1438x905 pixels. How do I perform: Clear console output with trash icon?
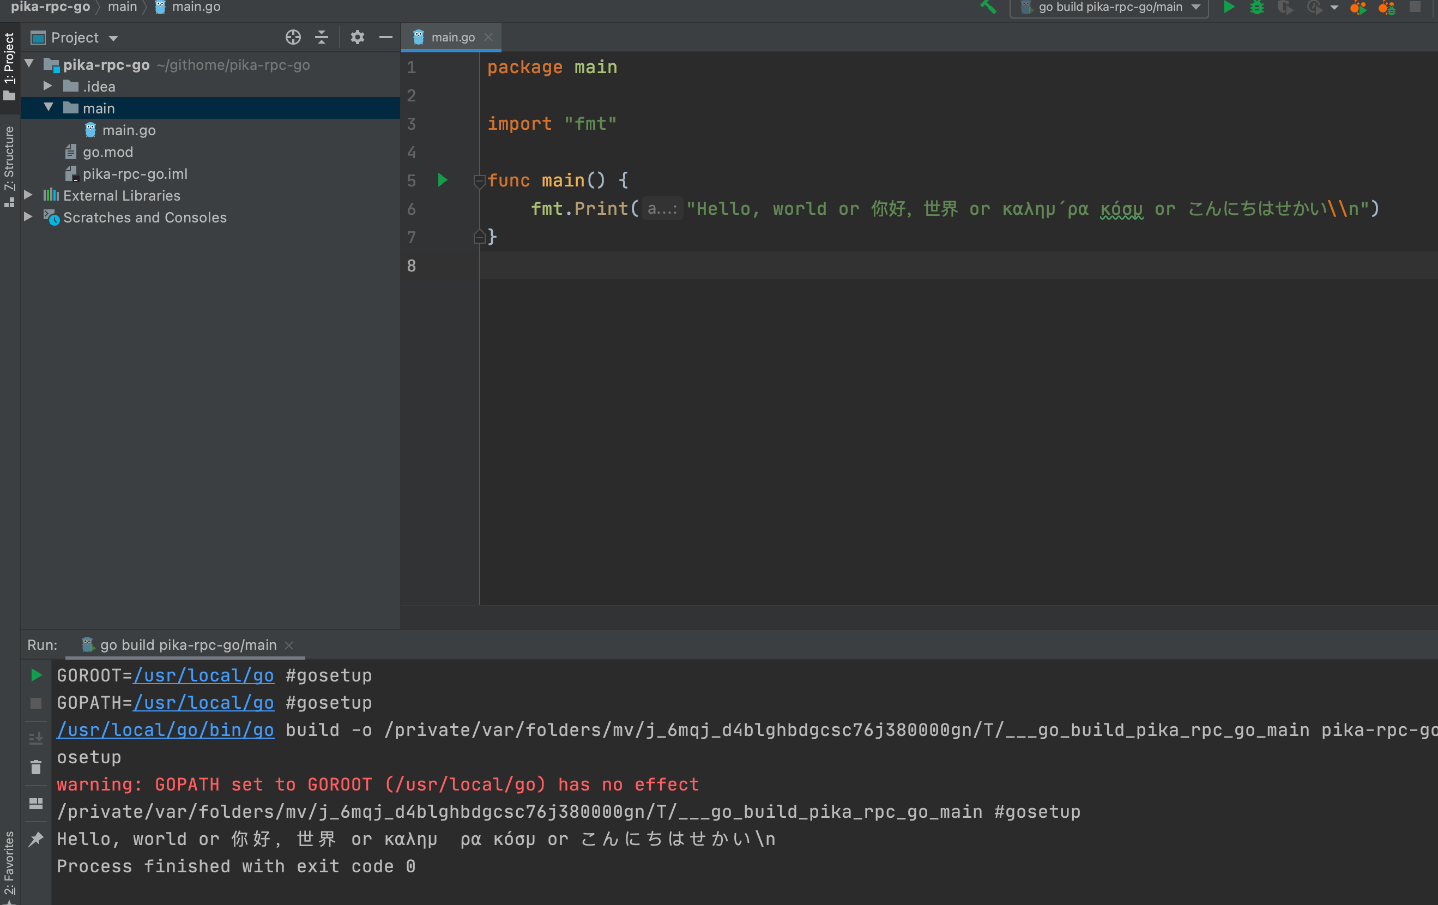tap(36, 768)
